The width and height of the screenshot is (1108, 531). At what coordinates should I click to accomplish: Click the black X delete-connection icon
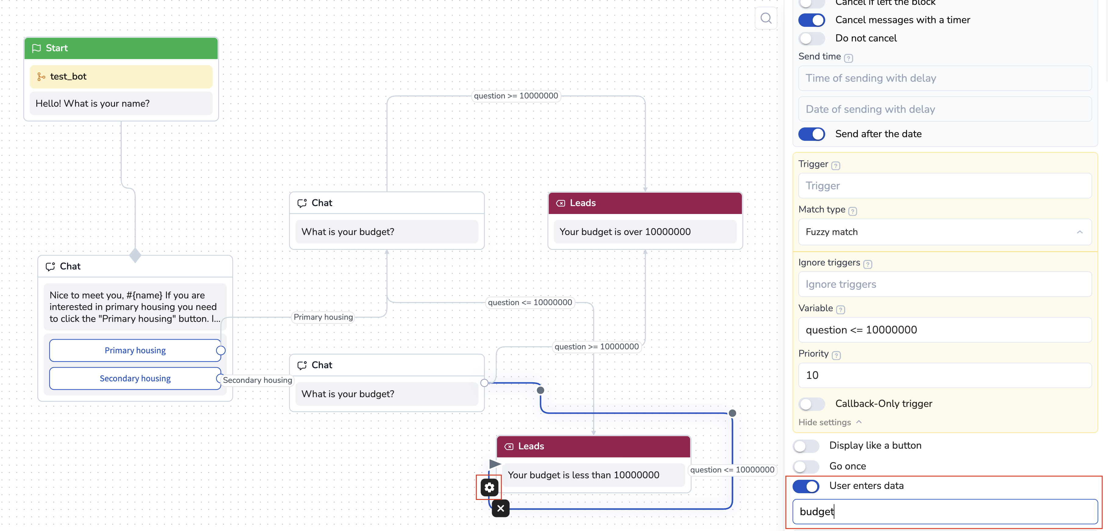pyautogui.click(x=500, y=508)
